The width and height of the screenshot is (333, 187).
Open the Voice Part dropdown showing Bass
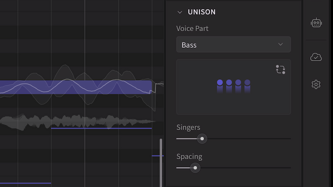pos(233,44)
